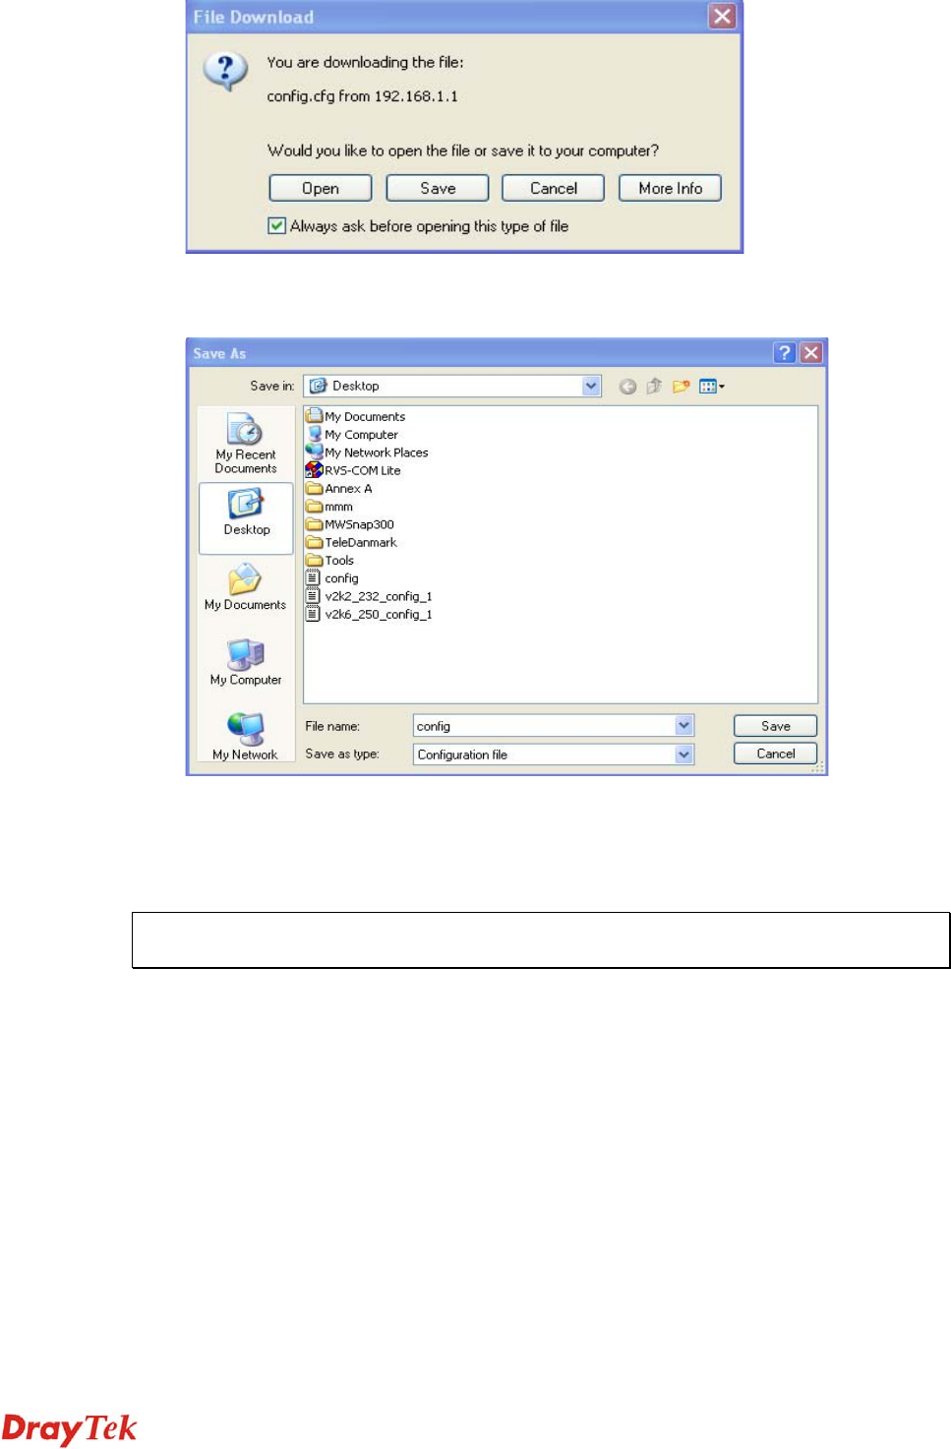Select My Documents in the places bar
The image size is (951, 1449).
[245, 587]
